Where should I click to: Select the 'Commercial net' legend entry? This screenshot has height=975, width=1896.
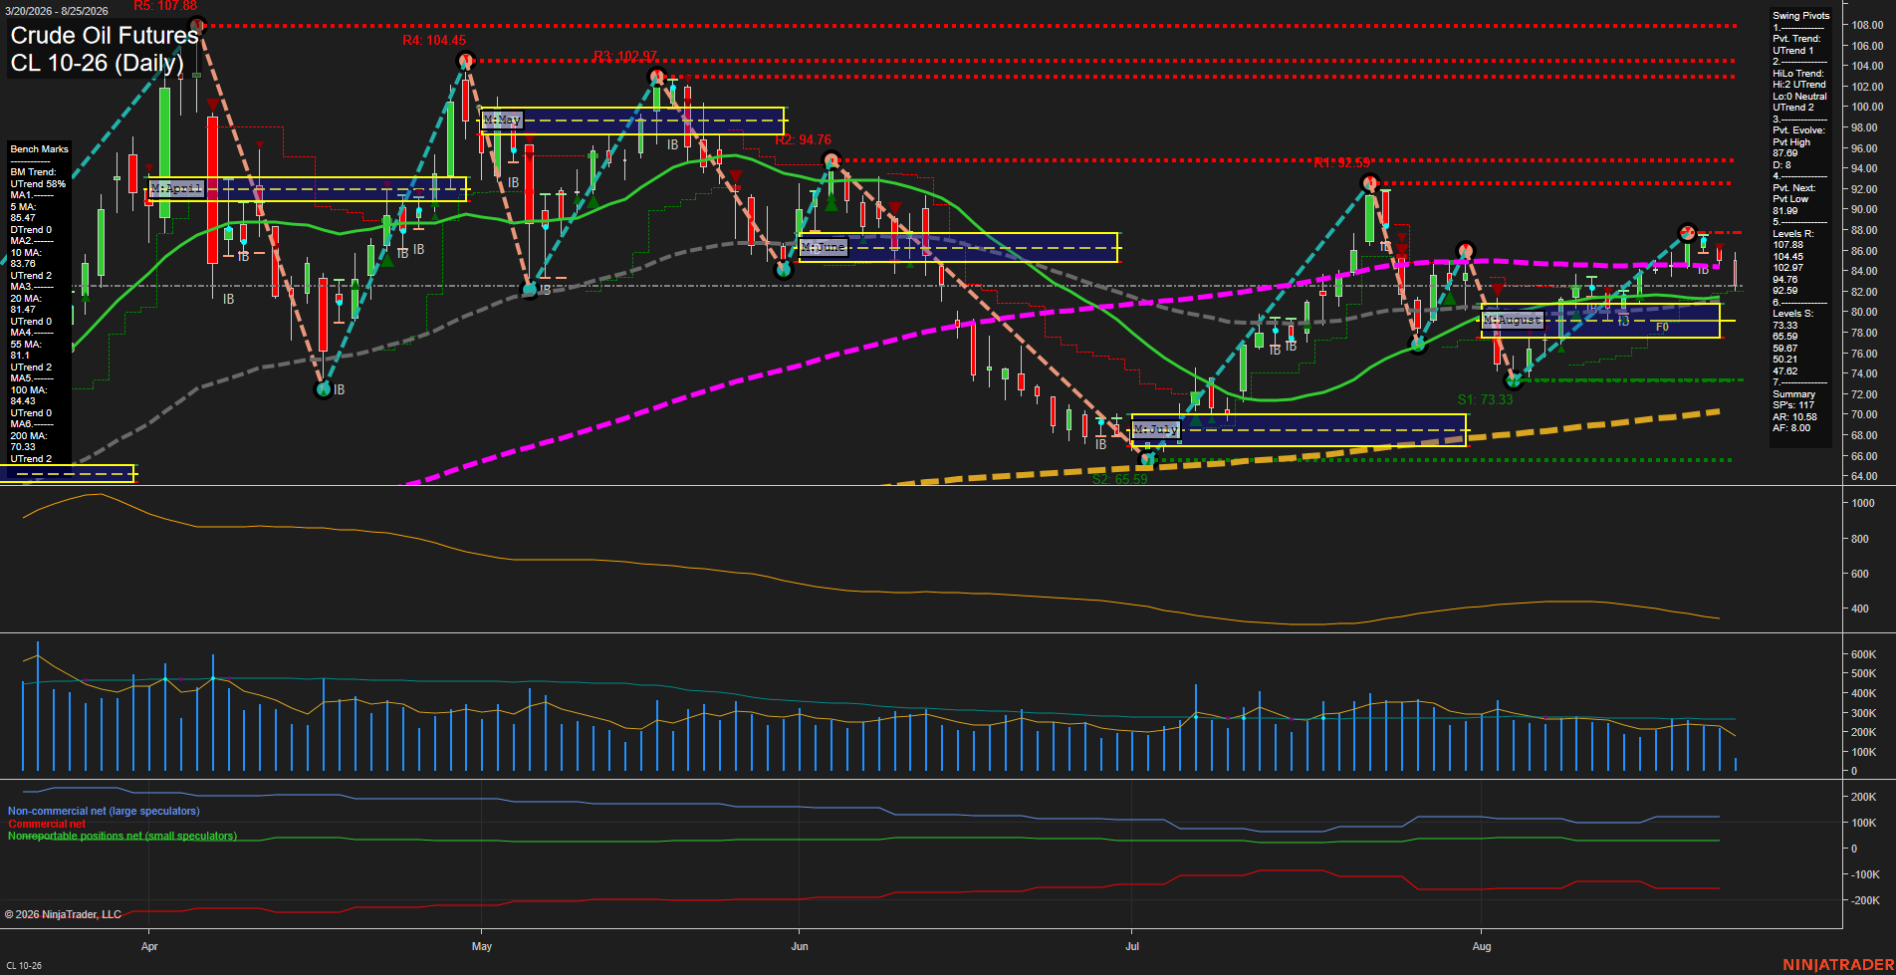click(47, 824)
